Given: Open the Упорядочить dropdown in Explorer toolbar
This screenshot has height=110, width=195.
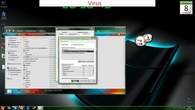Looking at the screenshot, I should 11,35.
